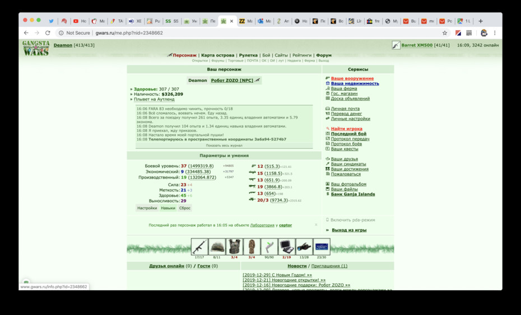Open Карта острова from top menu
Image resolution: width=521 pixels, height=315 pixels.
pos(217,55)
